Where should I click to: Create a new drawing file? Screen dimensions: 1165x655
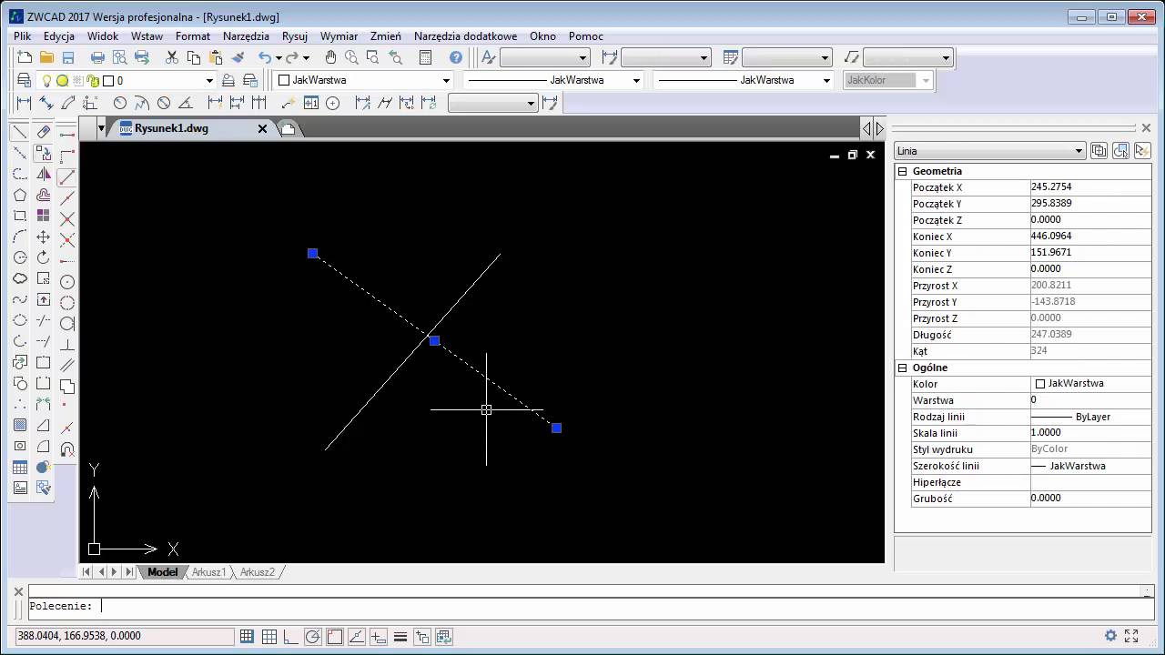tap(25, 57)
